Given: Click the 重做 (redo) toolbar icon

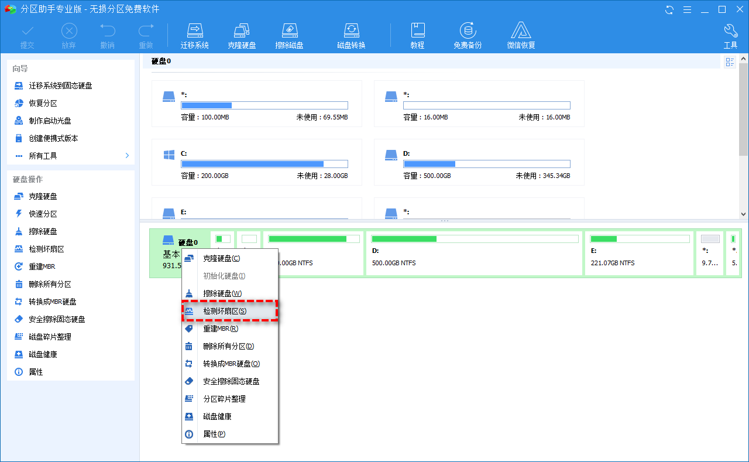Looking at the screenshot, I should (x=146, y=36).
